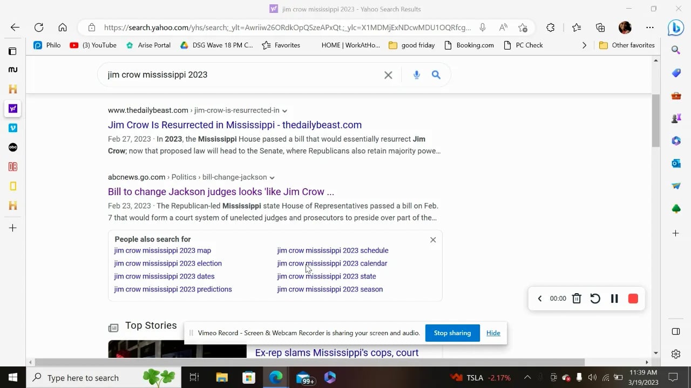Open the Bing Discover button
Screen dimensions: 691x388
click(x=676, y=27)
